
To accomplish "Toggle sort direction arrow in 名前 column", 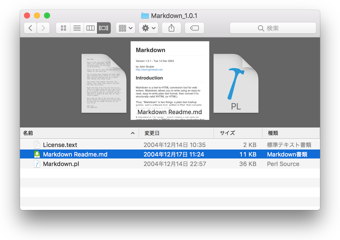I will pos(133,133).
